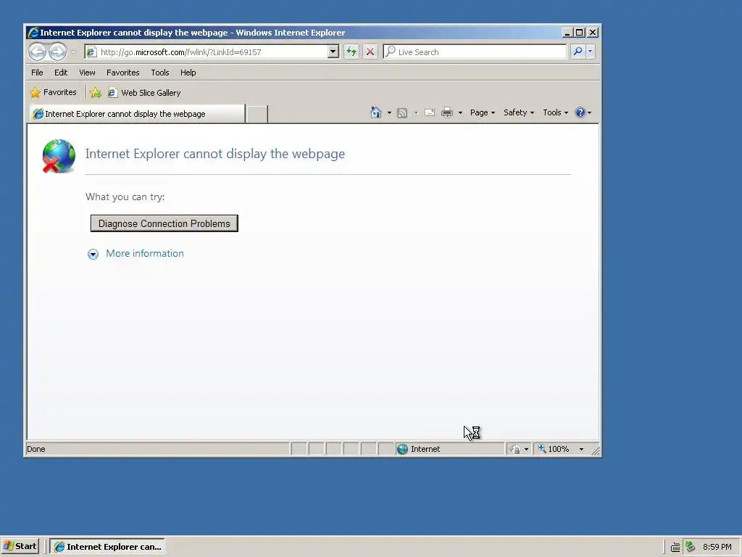Maximize the Internet Explorer window

(x=579, y=33)
